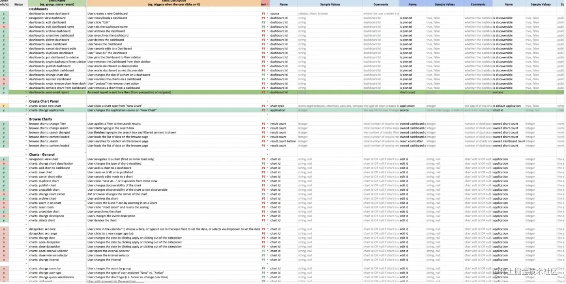This screenshot has width=566, height=284.
Task: Select 'charts: change count by' cell
Action: pos(57,269)
